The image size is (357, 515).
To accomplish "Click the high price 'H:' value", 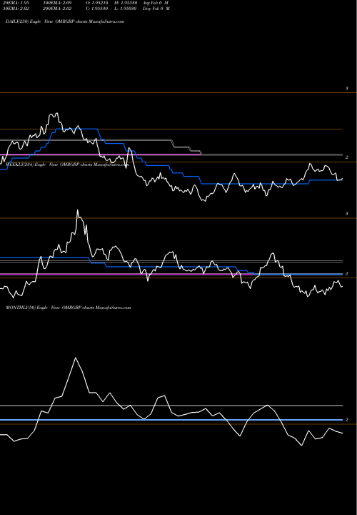I will pos(125,3).
